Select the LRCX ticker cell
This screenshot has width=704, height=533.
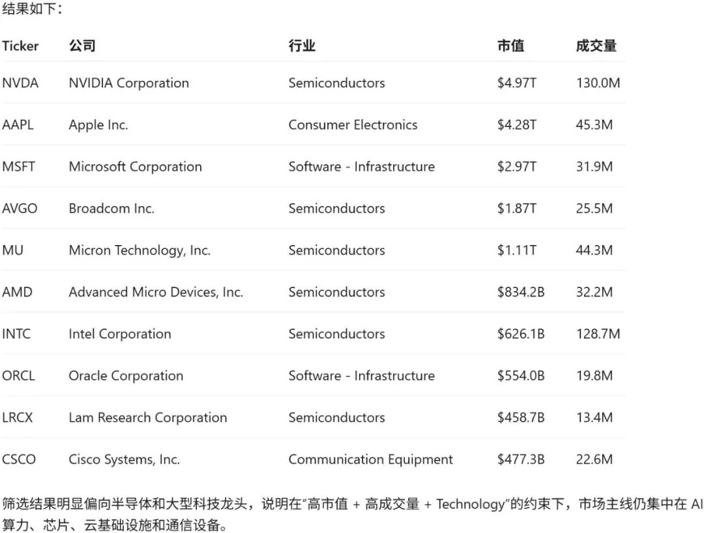click(18, 418)
